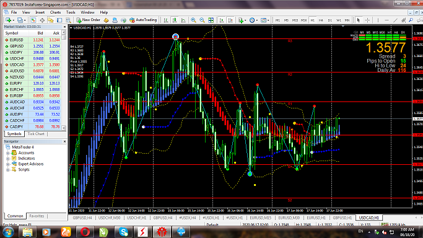Show the Data Window via toolbar icon

pos(42,20)
